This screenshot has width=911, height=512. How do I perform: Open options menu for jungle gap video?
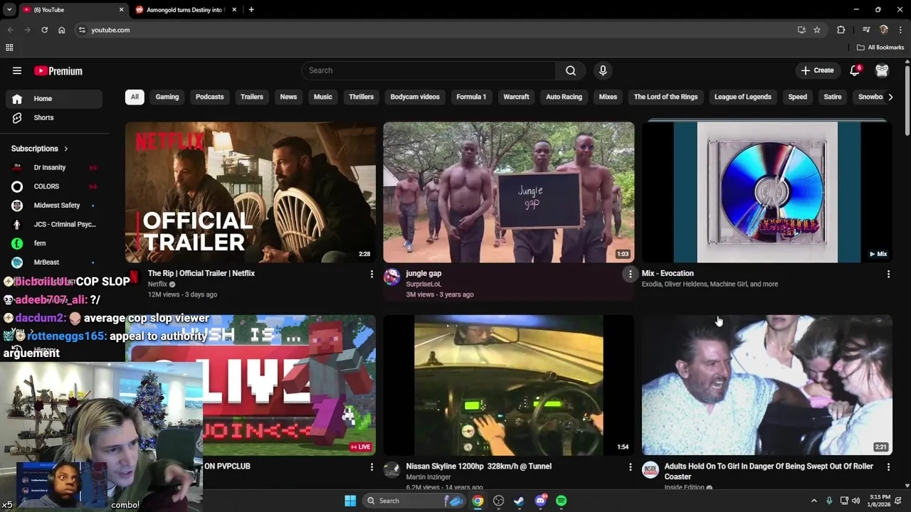click(x=630, y=274)
